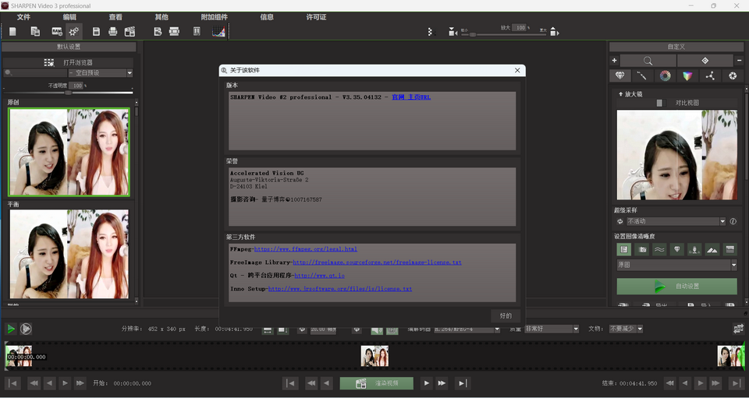This screenshot has height=398, width=749.
Task: Click the zoom slider in top toolbar
Action: 502,34
